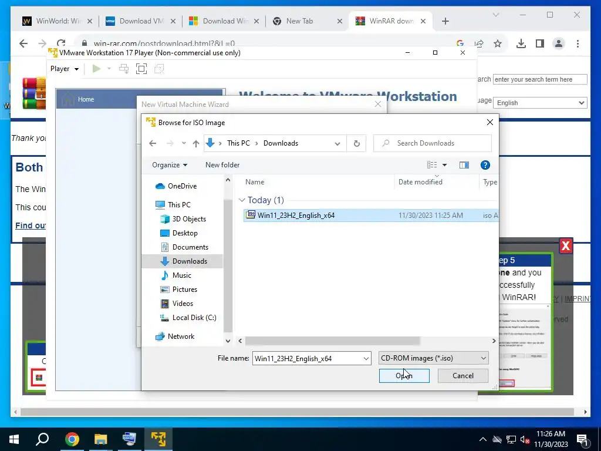Sort files by Name column
This screenshot has height=451, width=601.
(255, 182)
